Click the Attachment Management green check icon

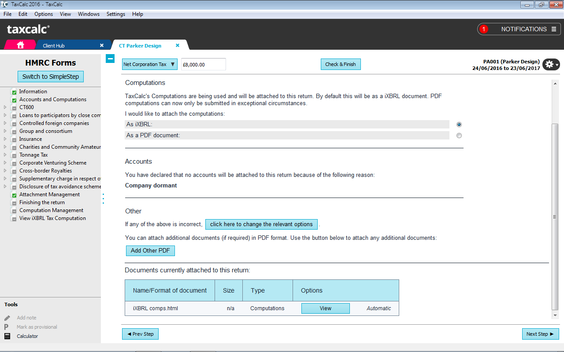[x=14, y=195]
